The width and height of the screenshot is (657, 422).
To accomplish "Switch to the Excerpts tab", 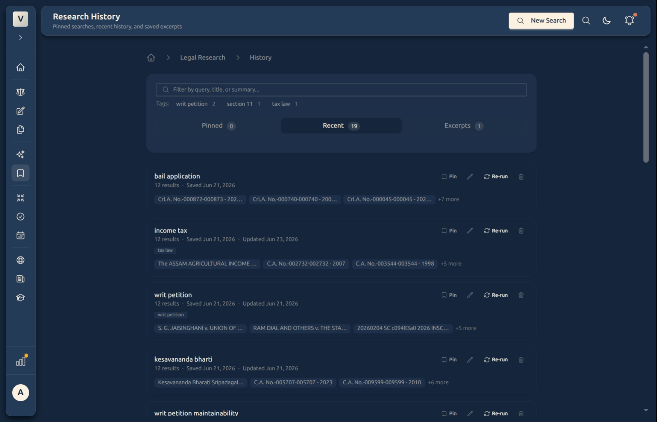I will click(x=464, y=126).
